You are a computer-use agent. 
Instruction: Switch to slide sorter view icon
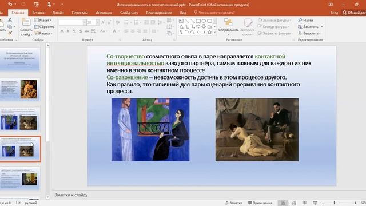point(293,203)
